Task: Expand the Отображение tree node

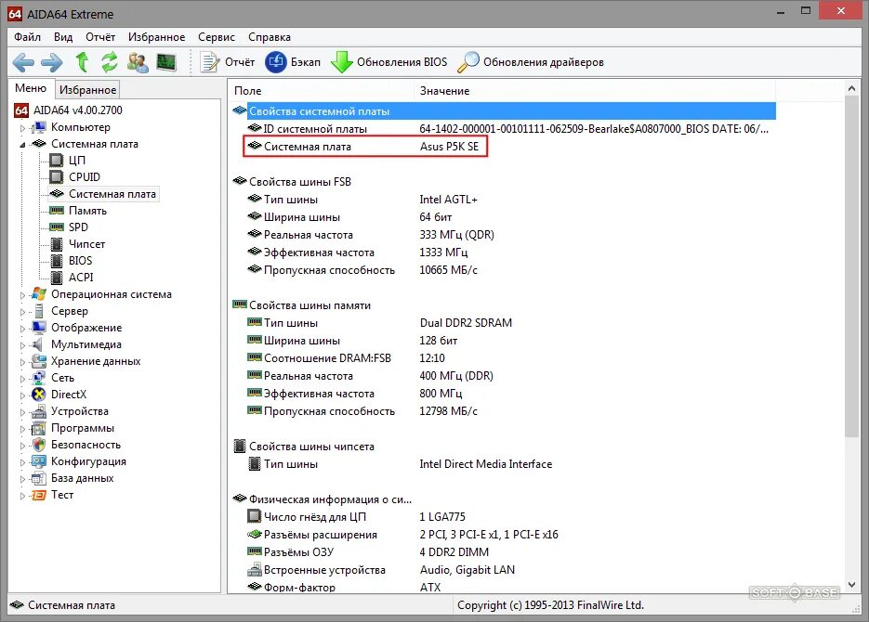Action: (x=22, y=328)
